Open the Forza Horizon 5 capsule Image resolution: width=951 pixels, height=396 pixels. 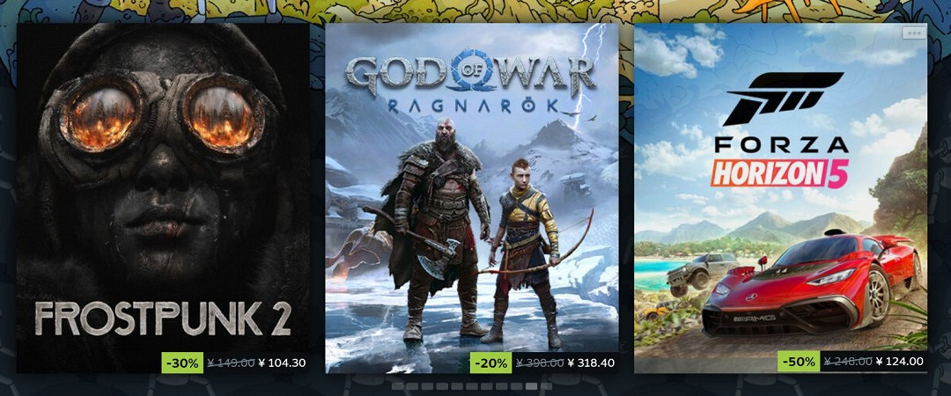[780, 198]
